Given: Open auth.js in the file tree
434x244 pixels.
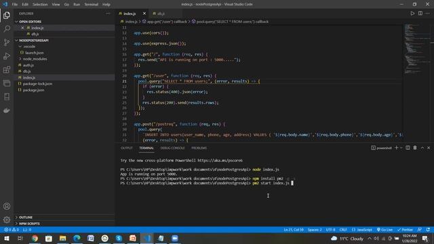Looking at the screenshot, I should 28,65.
